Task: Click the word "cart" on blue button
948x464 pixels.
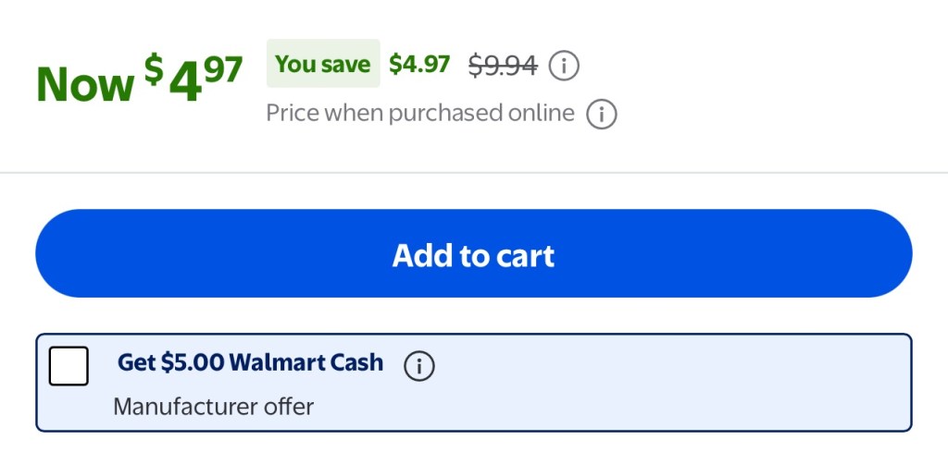Action: [x=523, y=255]
